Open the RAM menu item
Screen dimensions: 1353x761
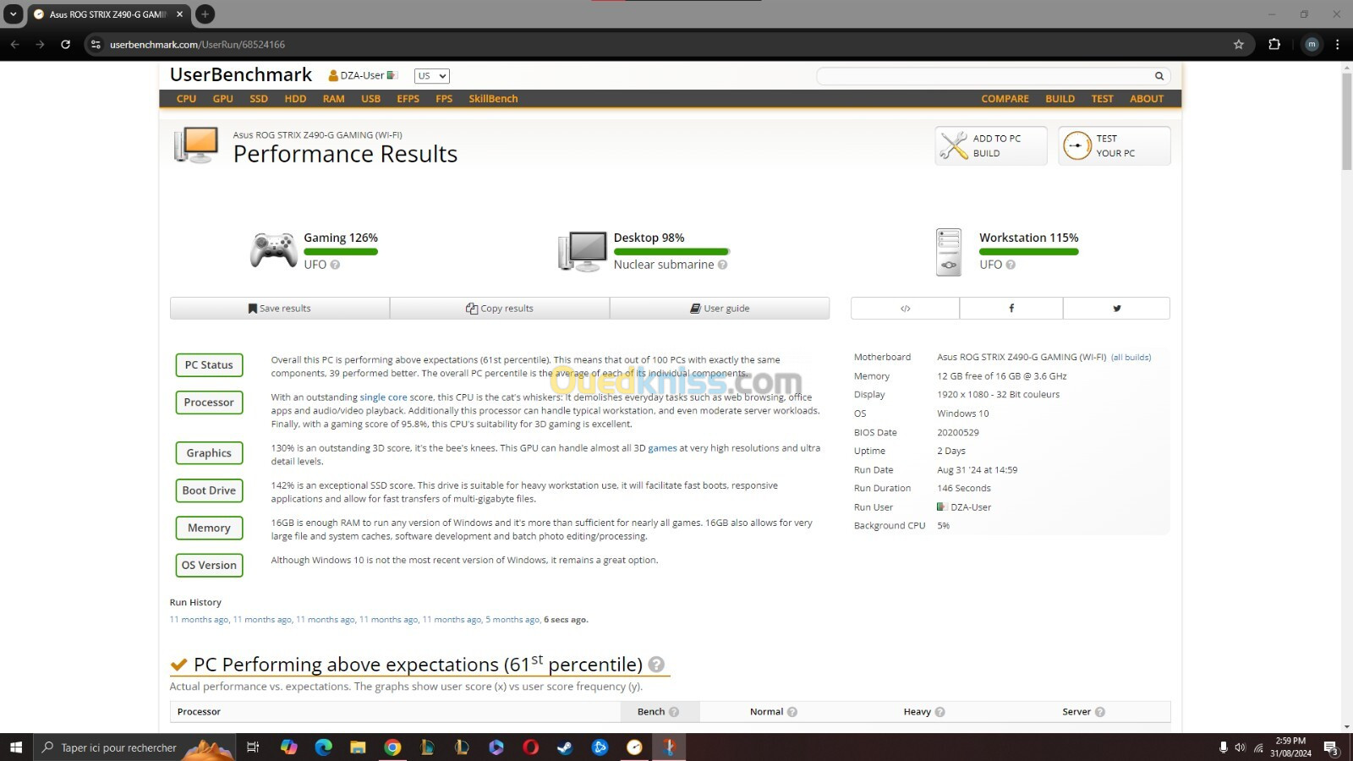point(333,99)
